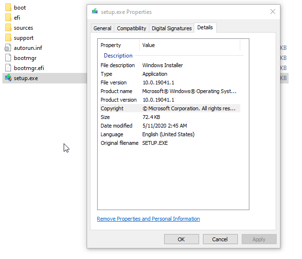Image resolution: width=302 pixels, height=259 pixels.
Task: Close the setup.exe Properties dialog
Action: click(273, 12)
